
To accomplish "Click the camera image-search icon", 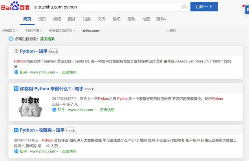I will coord(185,7).
